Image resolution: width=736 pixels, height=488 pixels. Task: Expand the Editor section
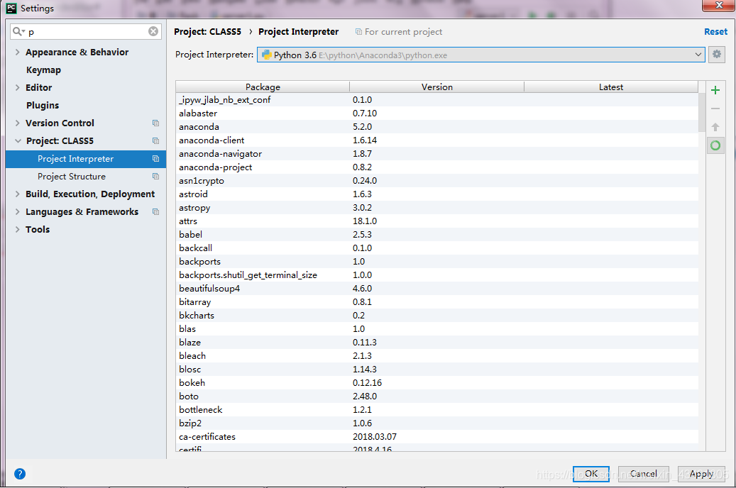pyautogui.click(x=17, y=88)
